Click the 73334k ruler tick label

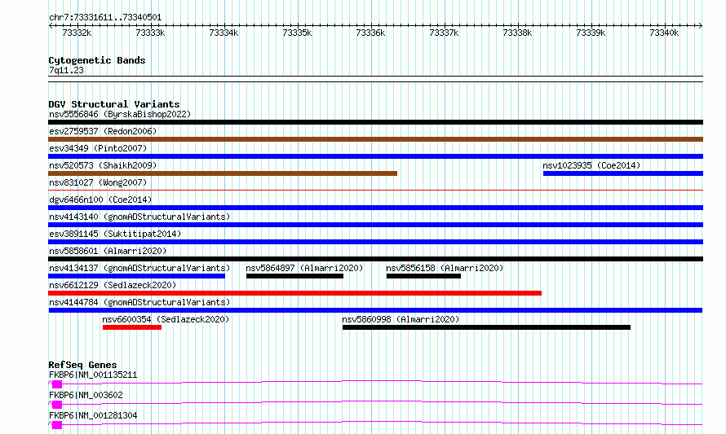click(x=224, y=33)
